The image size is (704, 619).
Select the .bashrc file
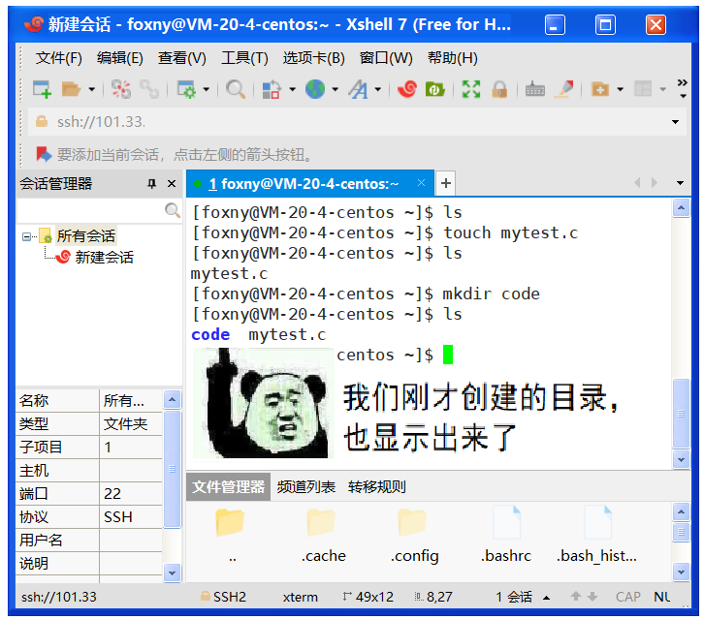(506, 534)
